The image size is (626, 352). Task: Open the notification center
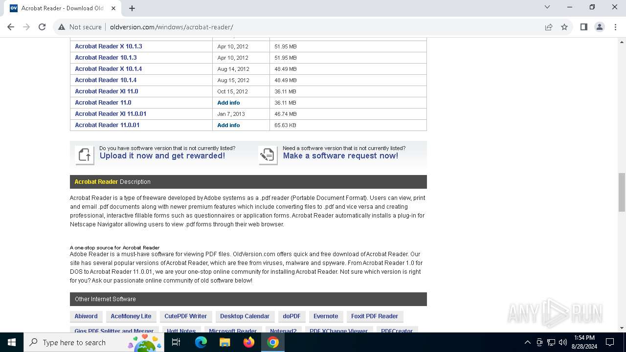pos(610,342)
